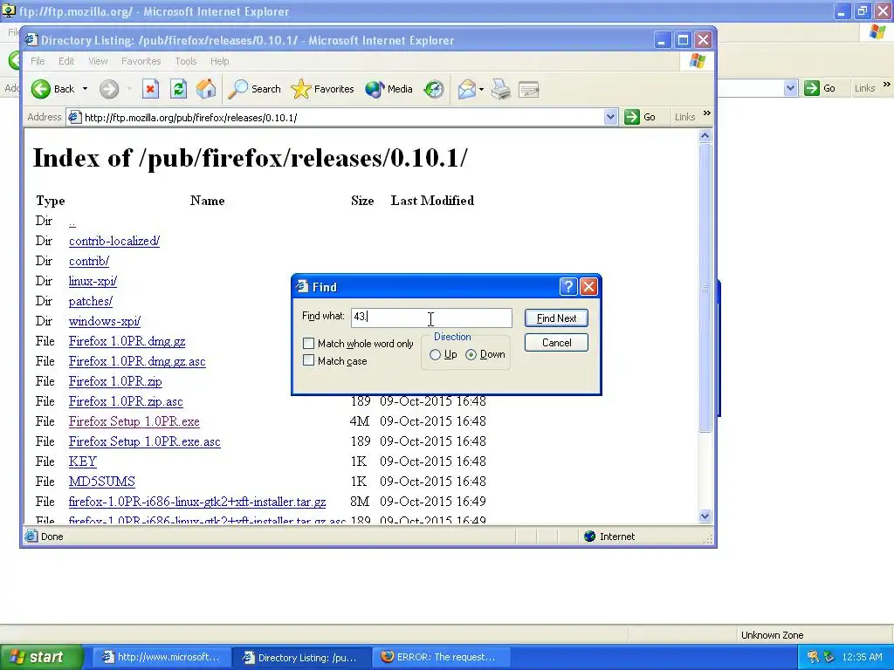Refresh the page via Refresh icon
Viewport: 894px width, 670px height.
[178, 89]
